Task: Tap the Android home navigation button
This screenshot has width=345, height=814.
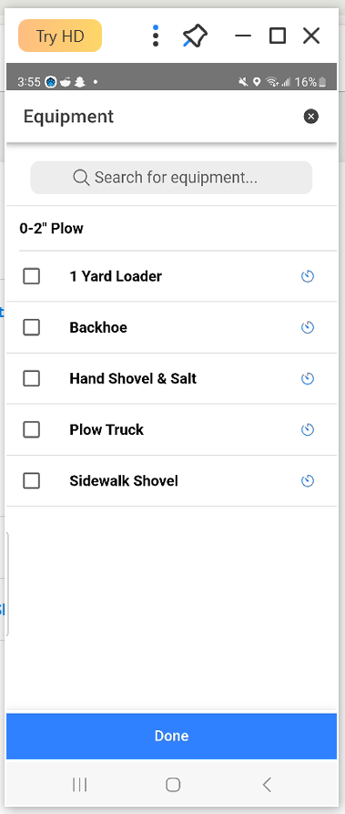Action: tap(173, 785)
